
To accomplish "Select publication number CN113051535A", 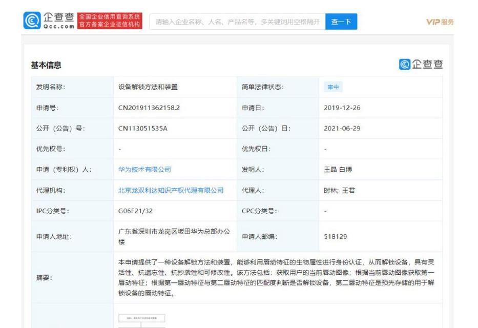I will pyautogui.click(x=142, y=128).
